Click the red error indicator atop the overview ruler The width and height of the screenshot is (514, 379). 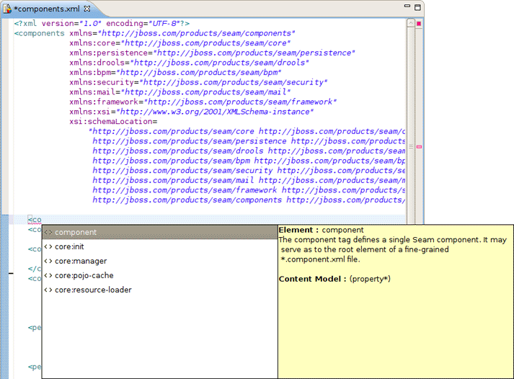coord(419,24)
